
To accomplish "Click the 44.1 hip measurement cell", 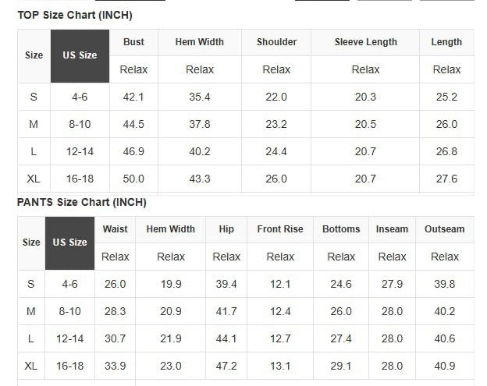I will coord(226,339).
